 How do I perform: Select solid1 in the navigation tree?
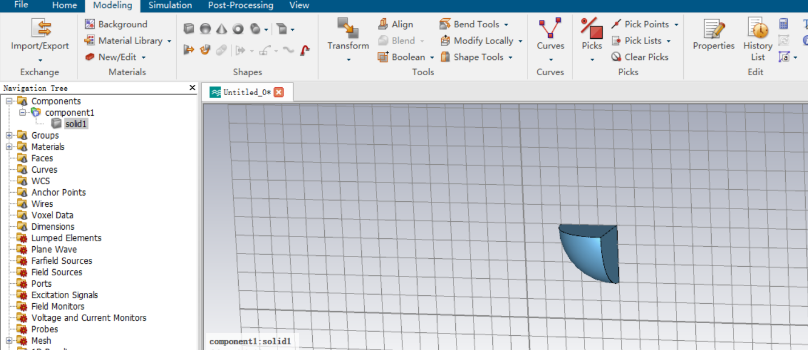pyautogui.click(x=76, y=124)
